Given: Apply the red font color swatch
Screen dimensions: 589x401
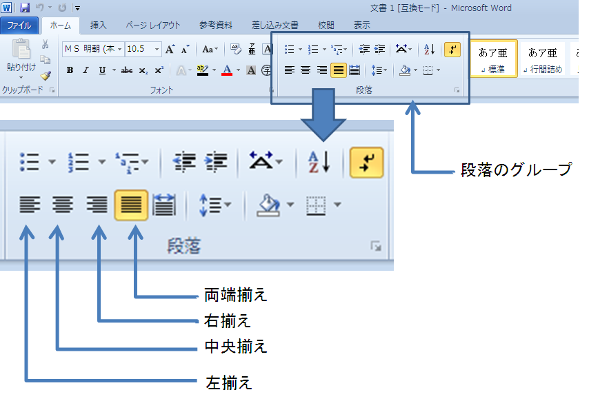Looking at the screenshot, I should tap(227, 70).
